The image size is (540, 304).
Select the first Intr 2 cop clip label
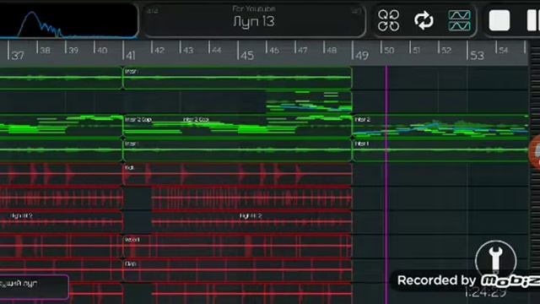(x=138, y=120)
